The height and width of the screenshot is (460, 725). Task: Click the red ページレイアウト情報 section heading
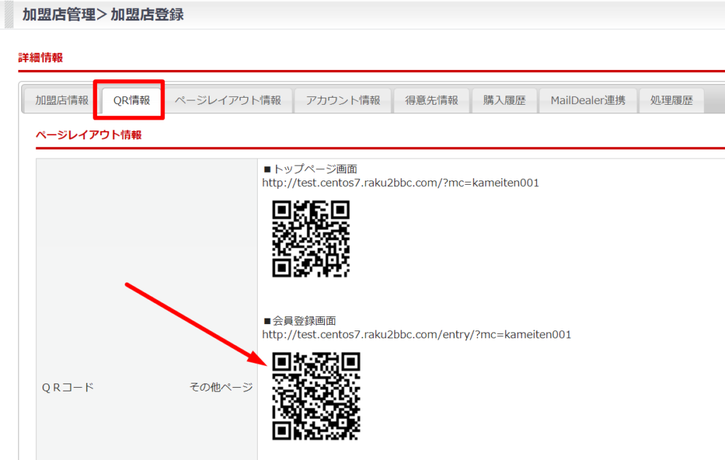click(89, 134)
